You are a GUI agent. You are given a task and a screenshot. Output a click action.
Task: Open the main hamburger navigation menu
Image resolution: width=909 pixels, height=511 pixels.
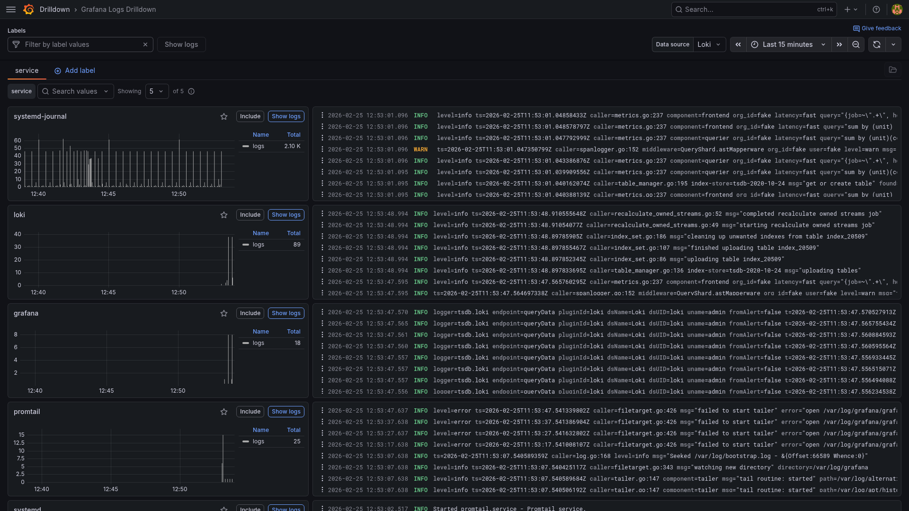[x=11, y=9]
